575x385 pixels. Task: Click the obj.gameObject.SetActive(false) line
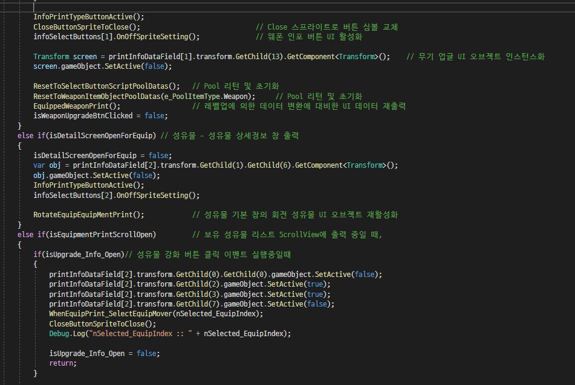coord(97,176)
